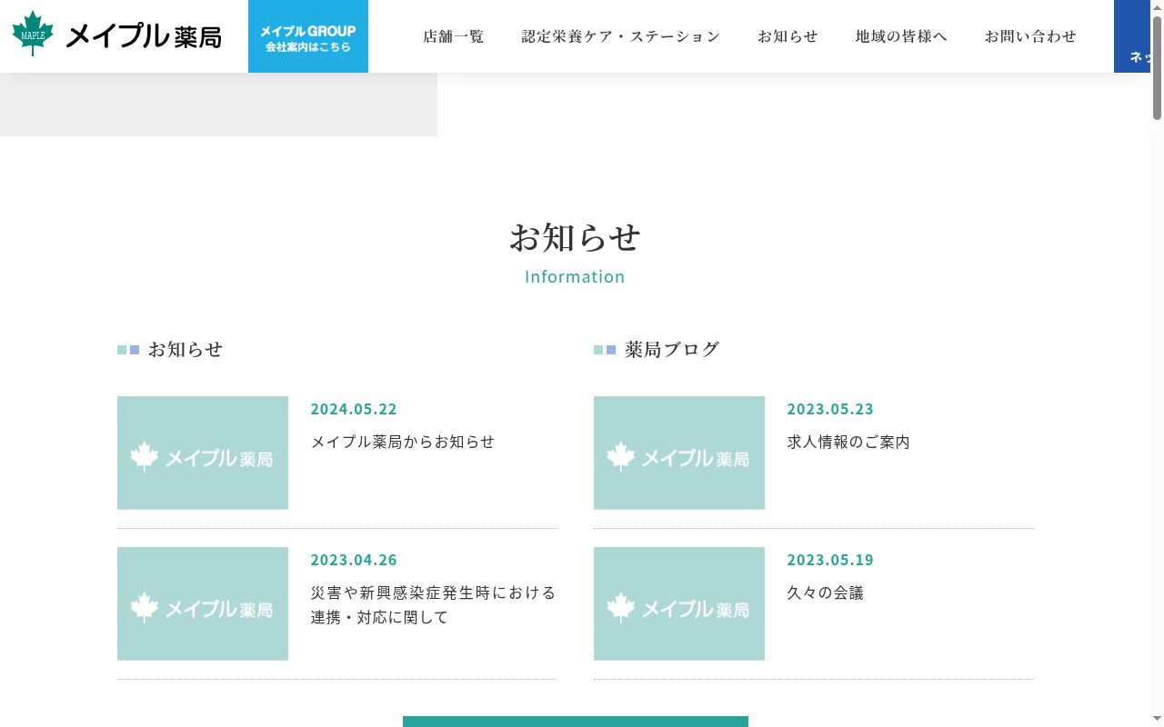Click the date 2024.05.22
This screenshot has height=727, width=1164.
(354, 409)
